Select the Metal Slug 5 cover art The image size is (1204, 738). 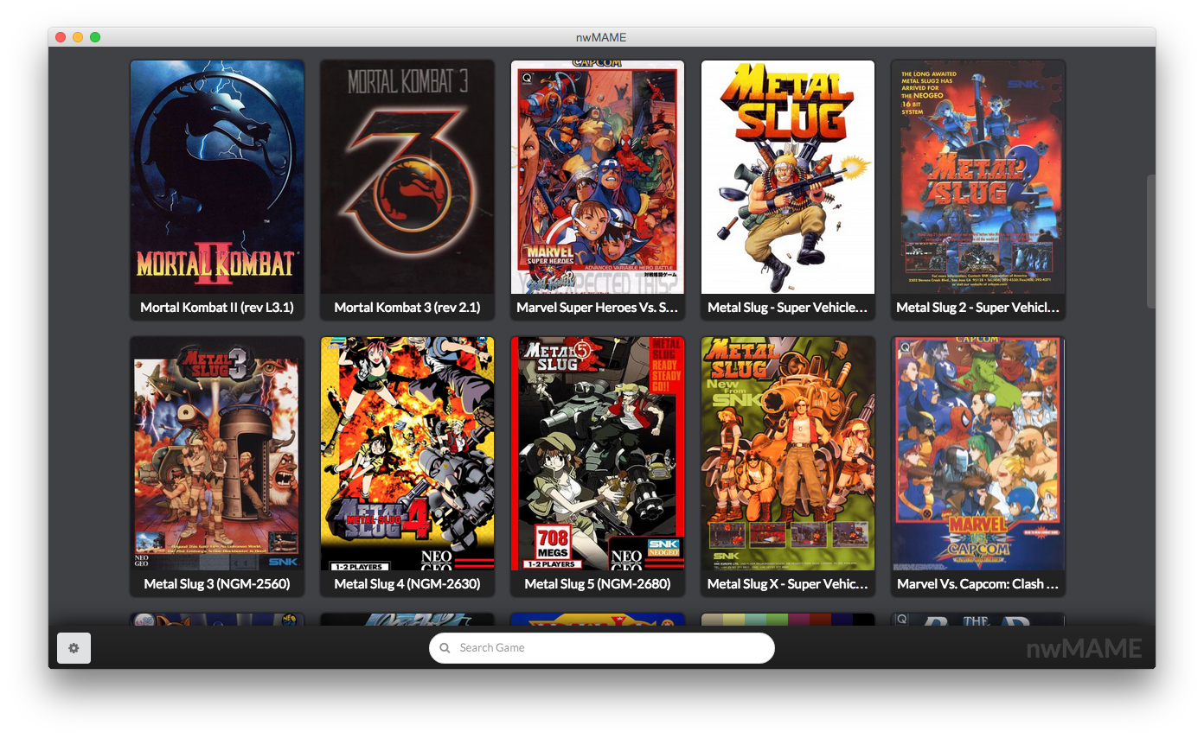click(x=598, y=454)
